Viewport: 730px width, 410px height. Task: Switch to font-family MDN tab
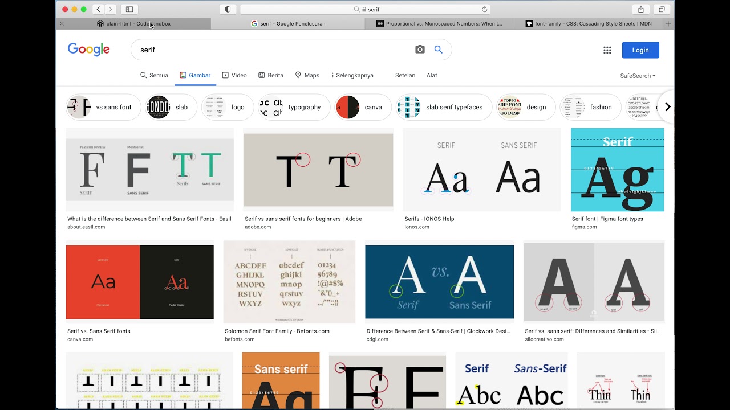[589, 24]
